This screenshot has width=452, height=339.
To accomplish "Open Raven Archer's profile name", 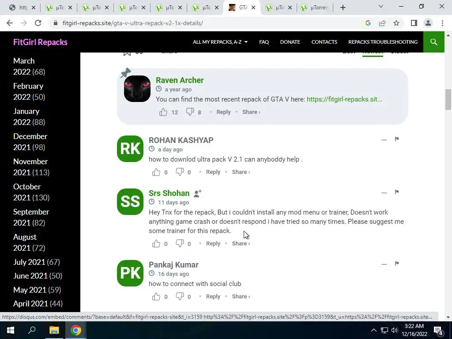I will coord(180,80).
